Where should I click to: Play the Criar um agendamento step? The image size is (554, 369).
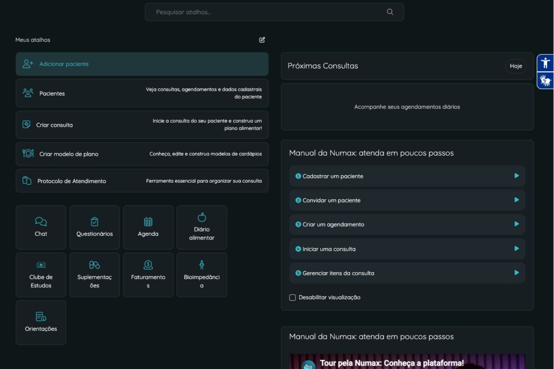[517, 224]
